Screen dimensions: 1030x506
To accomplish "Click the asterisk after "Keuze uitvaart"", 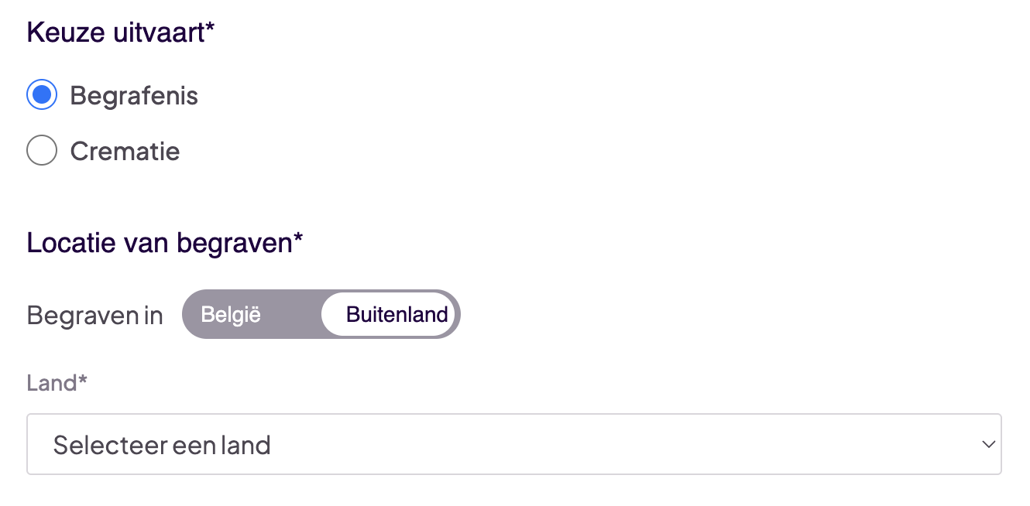I will click(x=210, y=29).
